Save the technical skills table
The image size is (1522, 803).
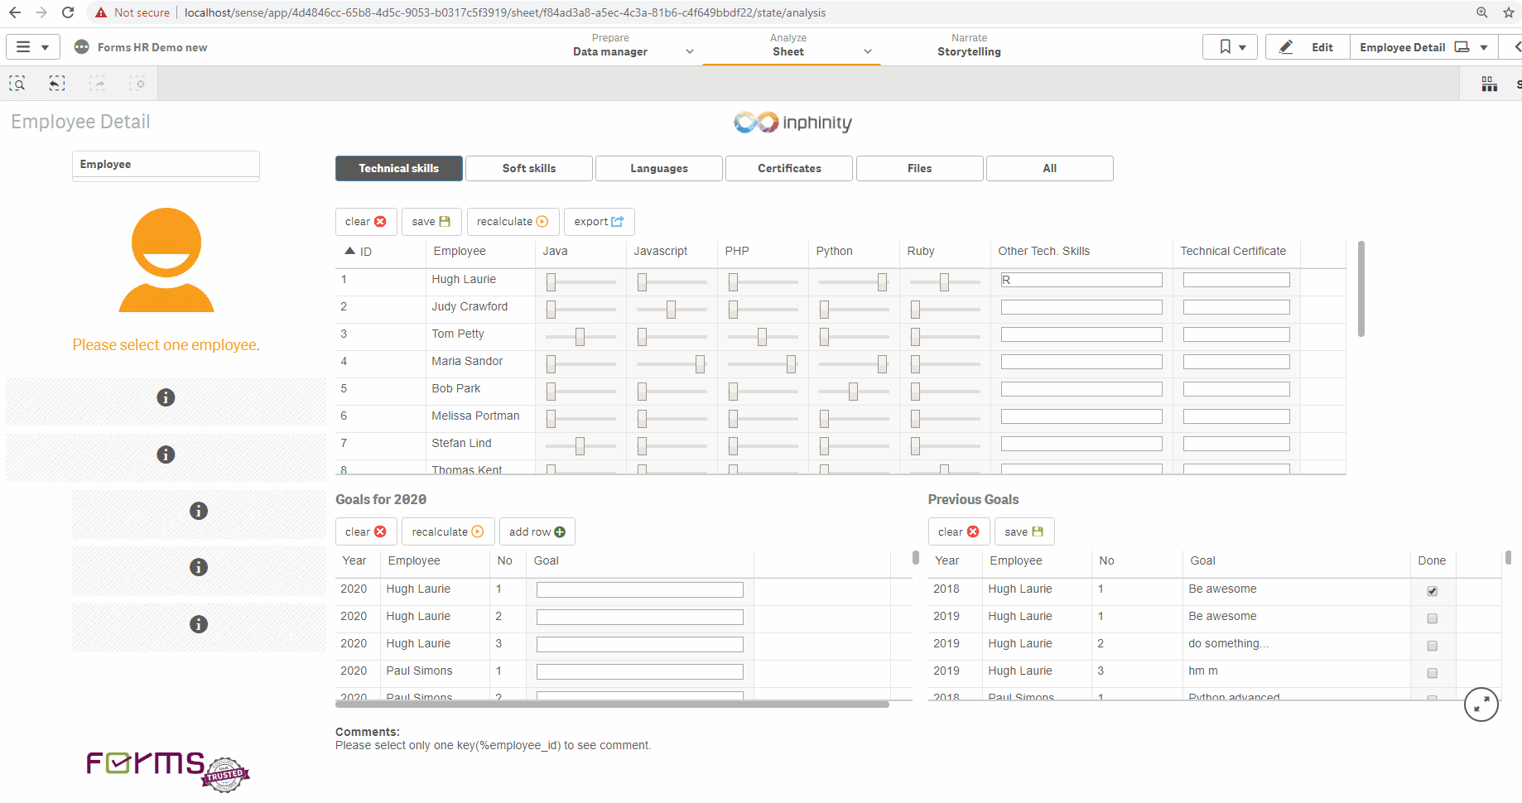431,221
